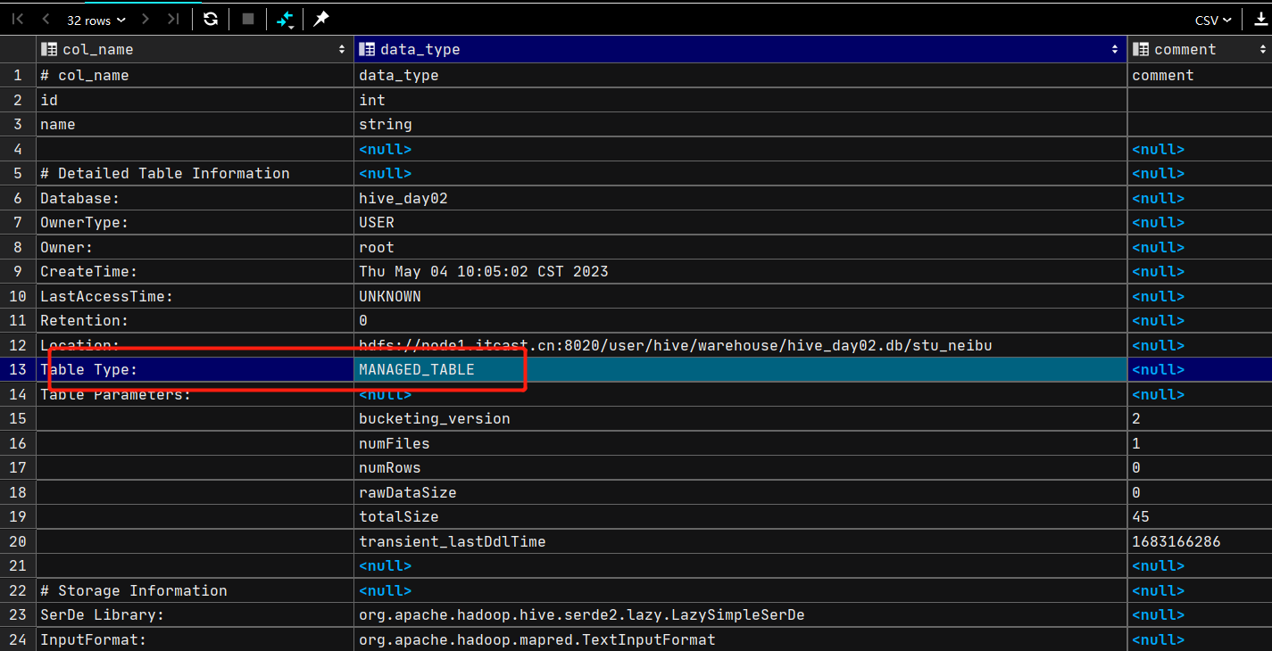Select row number 1

18,76
